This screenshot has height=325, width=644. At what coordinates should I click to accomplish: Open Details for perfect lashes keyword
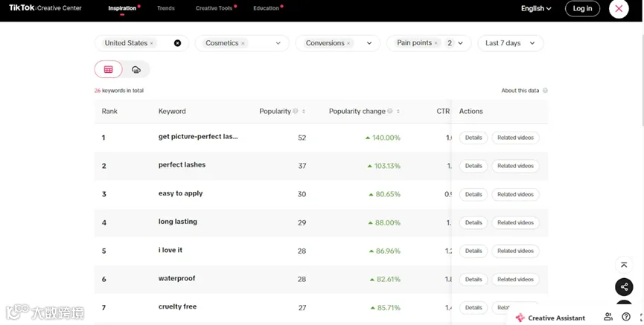click(474, 166)
